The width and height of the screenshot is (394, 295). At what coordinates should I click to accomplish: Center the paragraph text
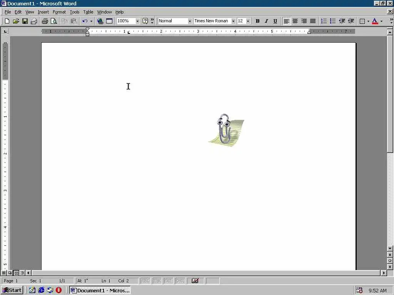click(295, 21)
